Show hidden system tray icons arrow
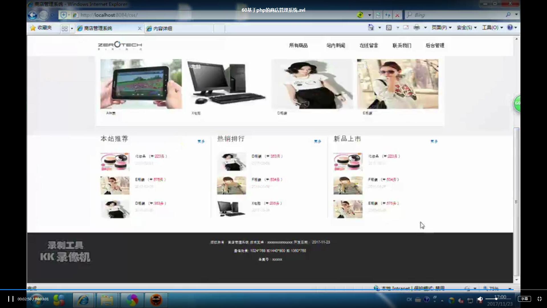This screenshot has width=547, height=308. pos(442,300)
